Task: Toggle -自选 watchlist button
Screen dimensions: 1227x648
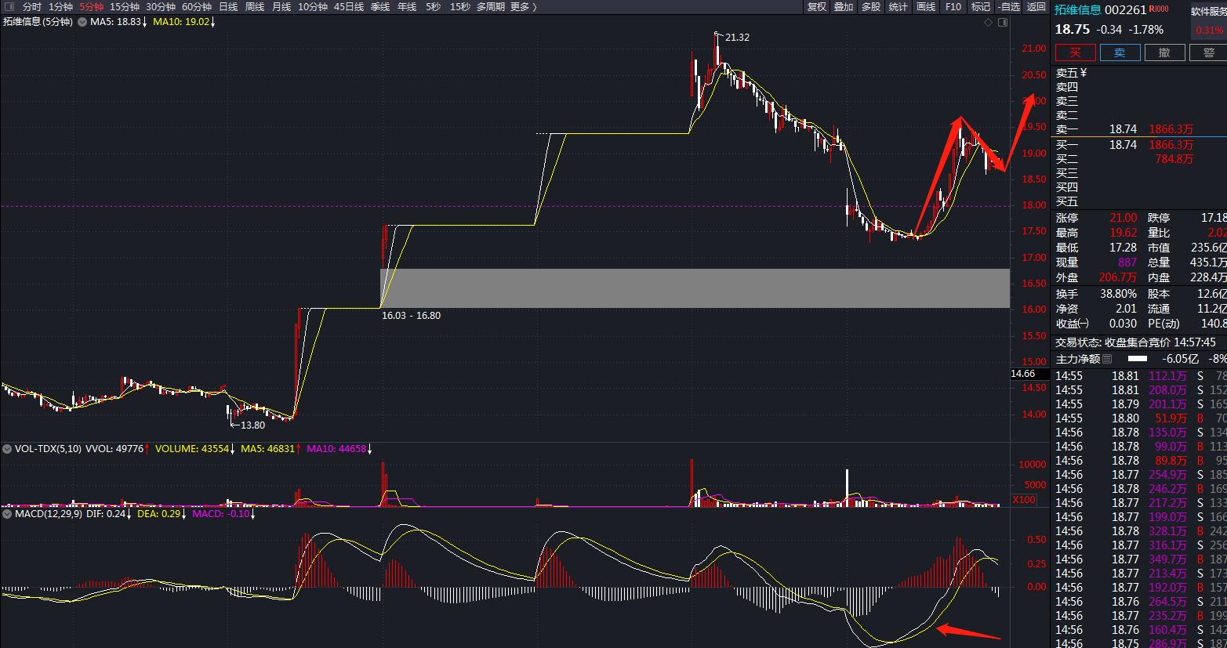Action: click(x=1008, y=6)
